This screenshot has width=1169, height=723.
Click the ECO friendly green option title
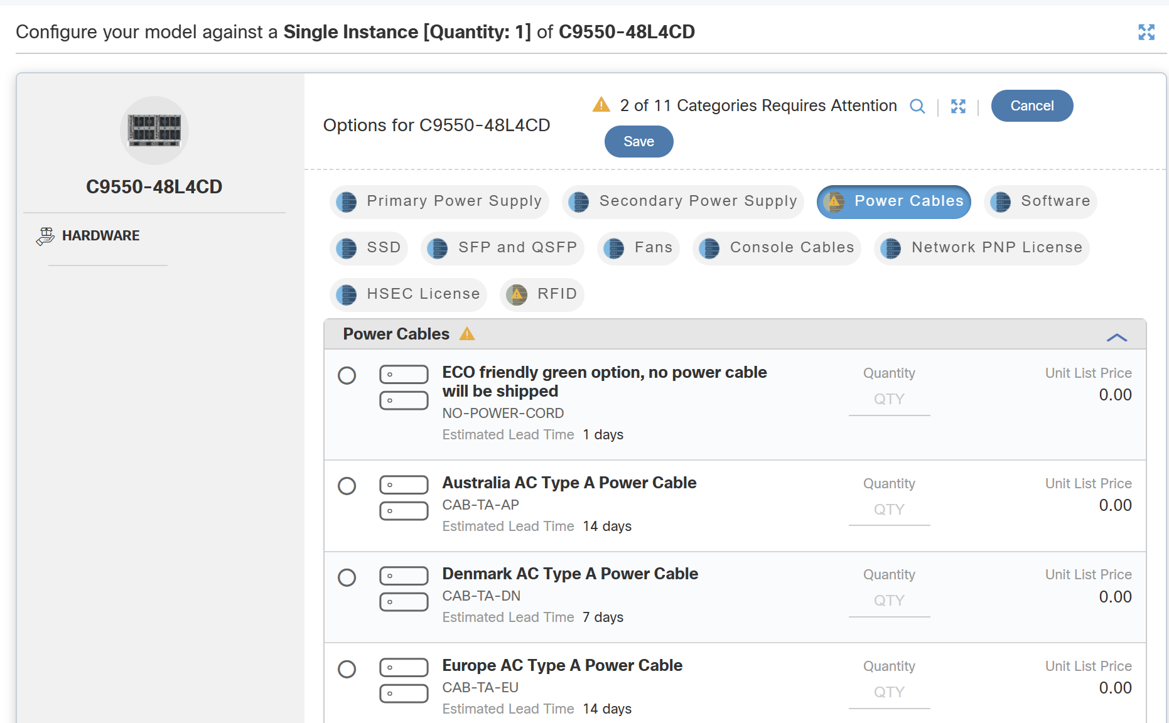pyautogui.click(x=605, y=382)
